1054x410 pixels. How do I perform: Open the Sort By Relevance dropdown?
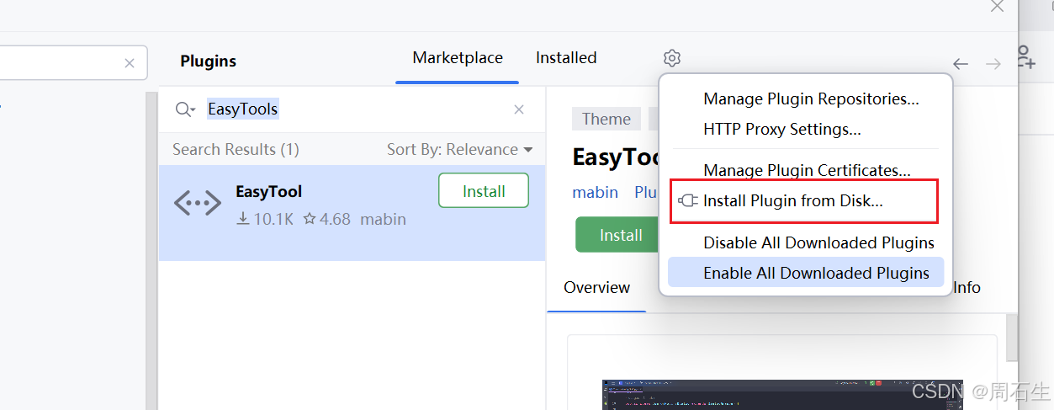[x=460, y=150]
